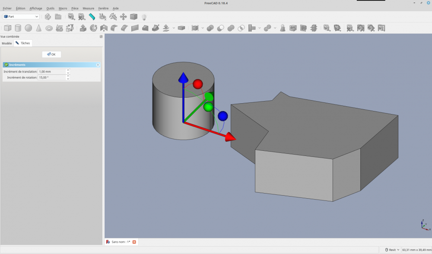Click the move arrows toolbar icon
This screenshot has height=254, width=432.
pos(123,16)
